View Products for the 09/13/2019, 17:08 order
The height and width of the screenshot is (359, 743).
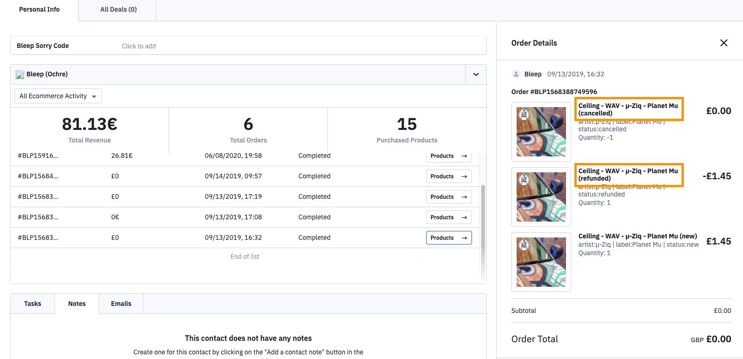click(449, 217)
